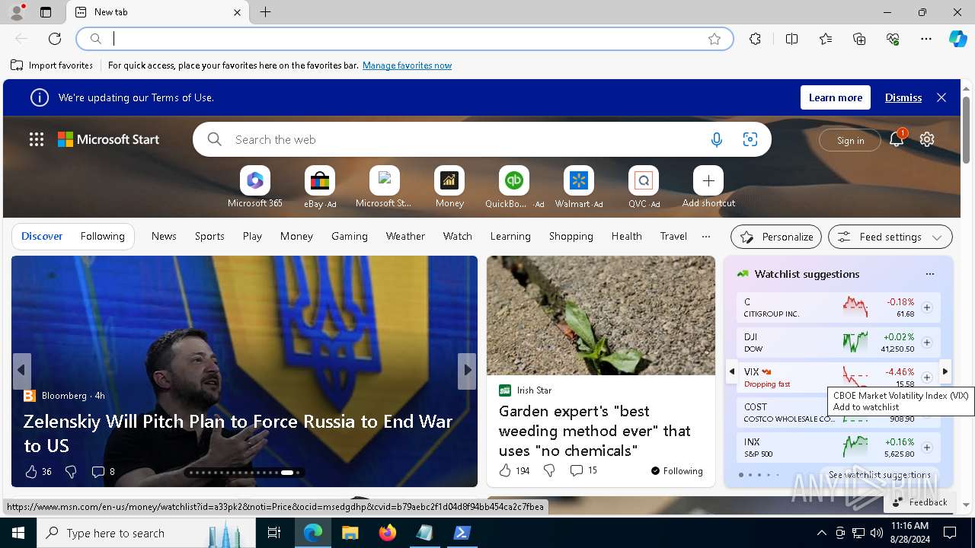Show hidden system tray icons
The image size is (975, 548).
click(821, 533)
